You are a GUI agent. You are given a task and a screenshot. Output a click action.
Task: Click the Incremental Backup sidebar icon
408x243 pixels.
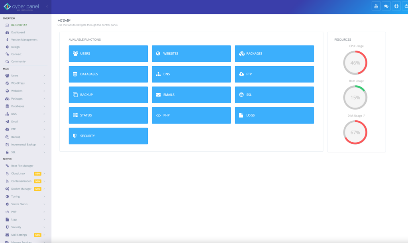[x=7, y=145]
